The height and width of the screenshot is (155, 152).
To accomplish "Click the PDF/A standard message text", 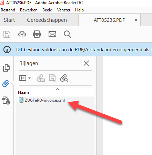I will (x=84, y=50).
